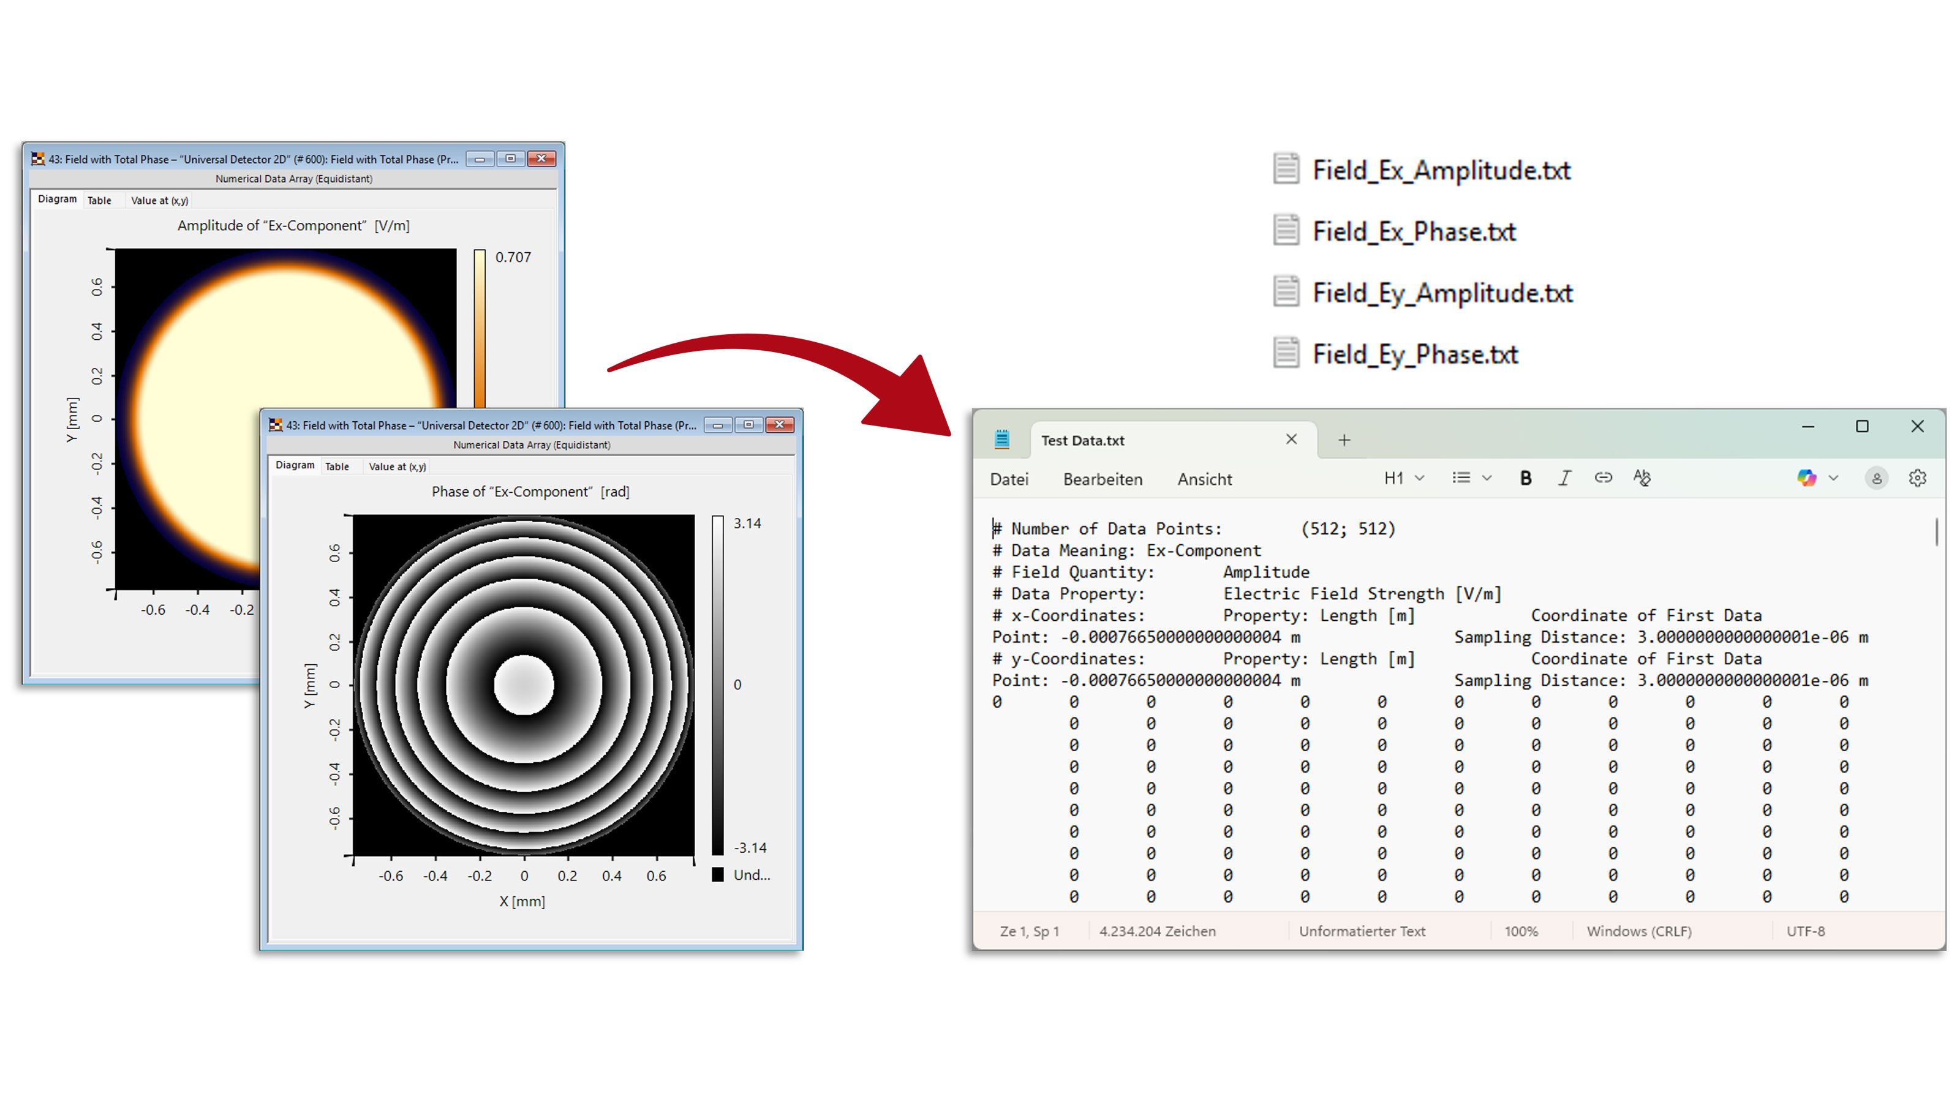
Task: Click the 100% zoom control in the status bar
Action: click(1521, 931)
